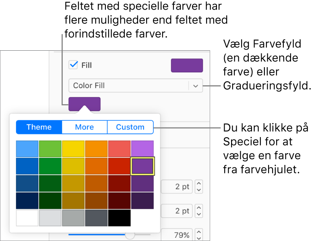Pick the light green swatch in top row

pos(50,149)
